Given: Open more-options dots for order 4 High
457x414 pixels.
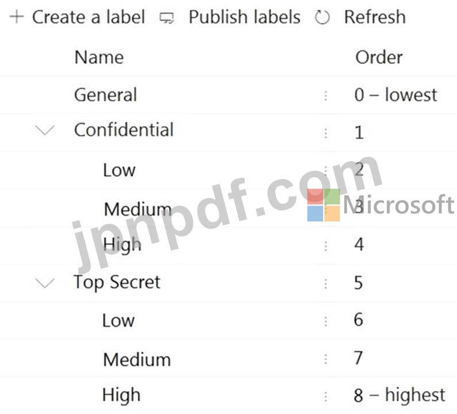Looking at the screenshot, I should coord(326,246).
